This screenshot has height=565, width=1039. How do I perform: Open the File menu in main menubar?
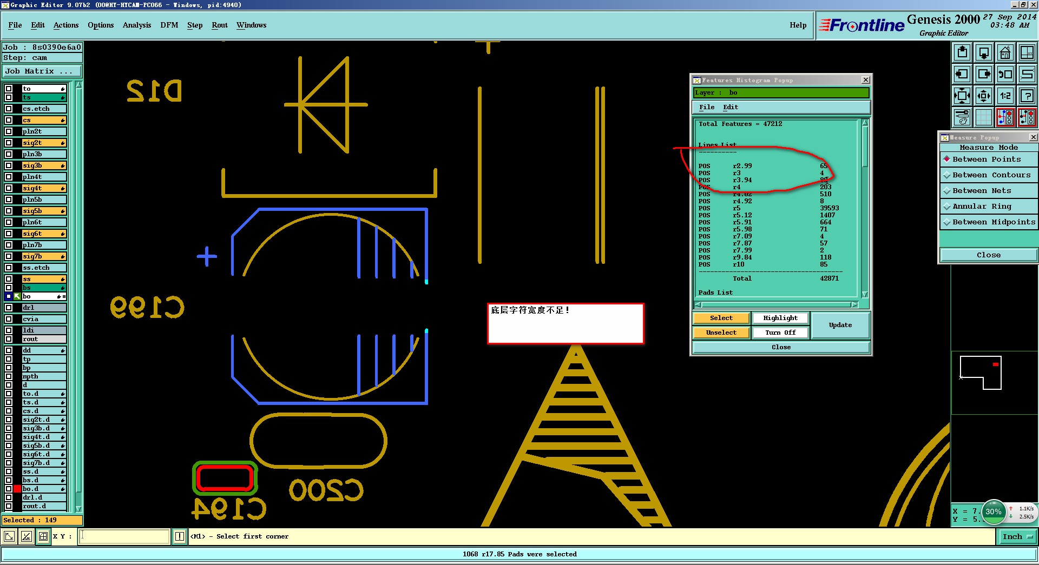pos(15,25)
